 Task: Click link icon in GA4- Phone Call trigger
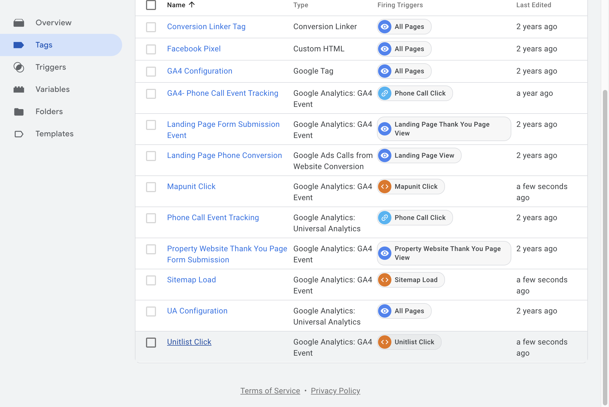pos(385,93)
